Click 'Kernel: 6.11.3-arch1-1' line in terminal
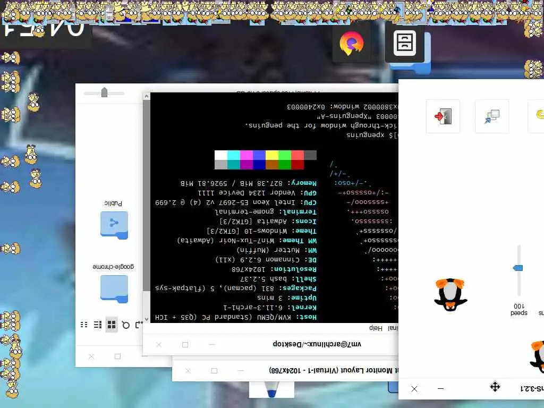Viewport: 544px width, 408px height. tap(270, 308)
